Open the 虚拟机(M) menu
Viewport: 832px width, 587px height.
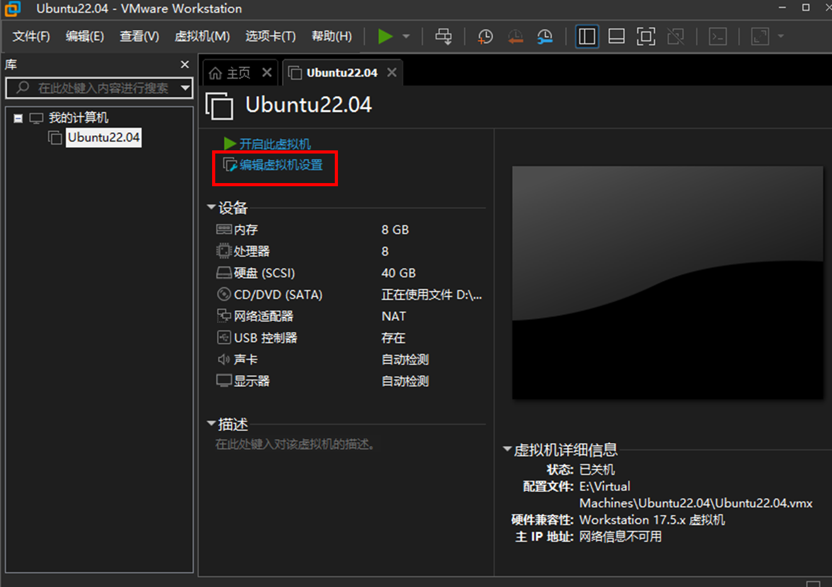click(x=202, y=36)
